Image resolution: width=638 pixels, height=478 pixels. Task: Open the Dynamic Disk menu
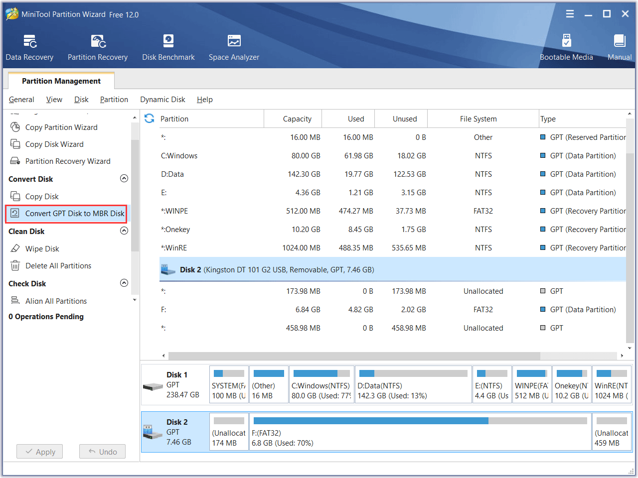point(162,100)
